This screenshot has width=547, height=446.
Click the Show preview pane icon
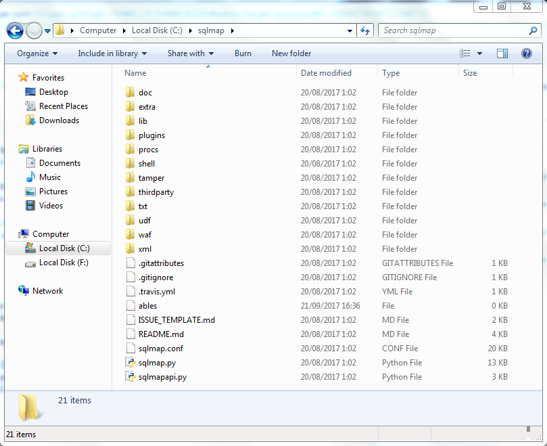pos(501,53)
